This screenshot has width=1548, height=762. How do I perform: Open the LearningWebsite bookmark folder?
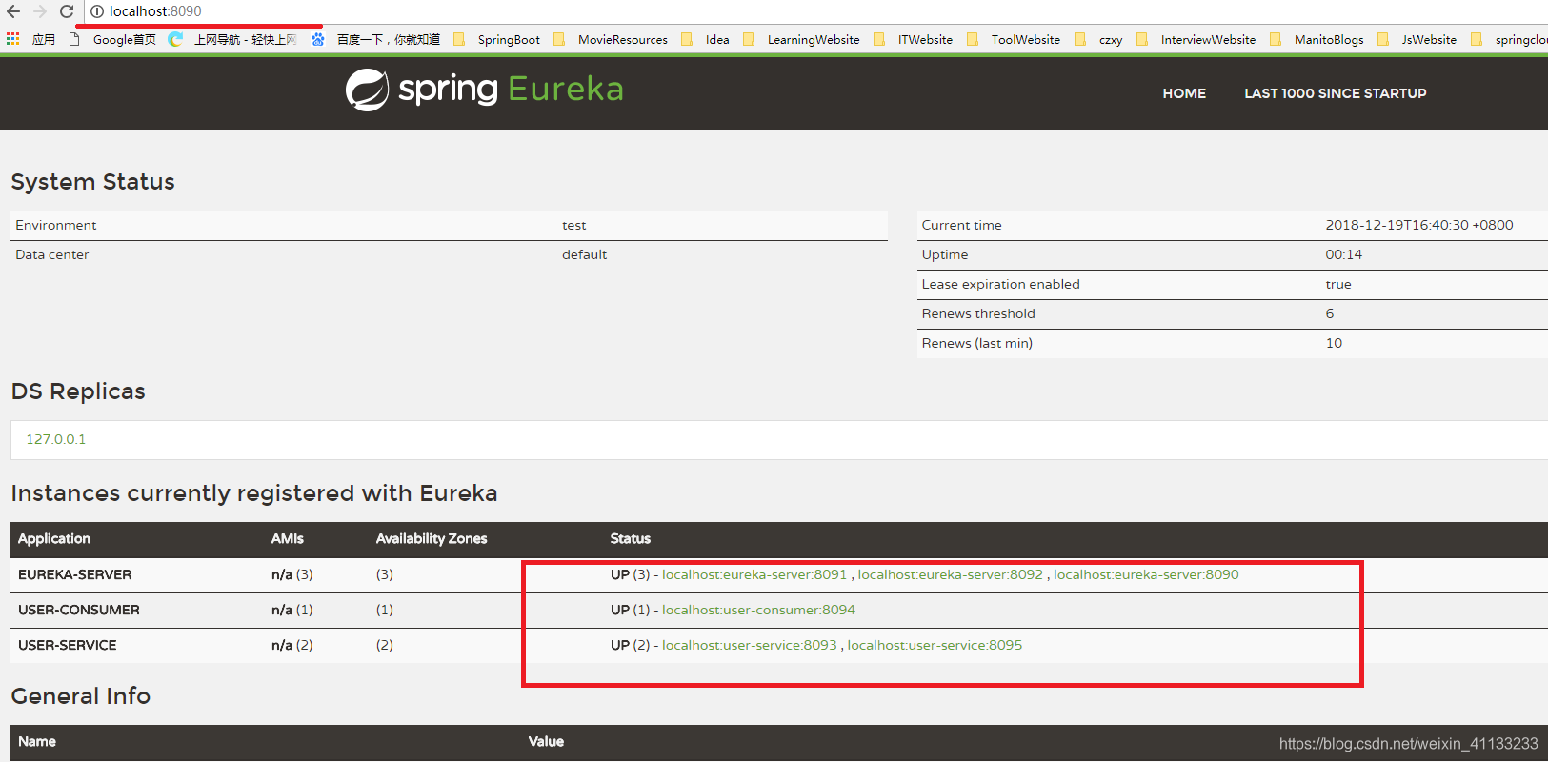tap(801, 39)
